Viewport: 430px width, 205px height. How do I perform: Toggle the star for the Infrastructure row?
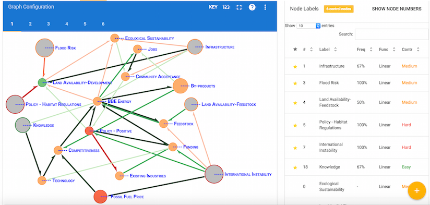[295, 66]
